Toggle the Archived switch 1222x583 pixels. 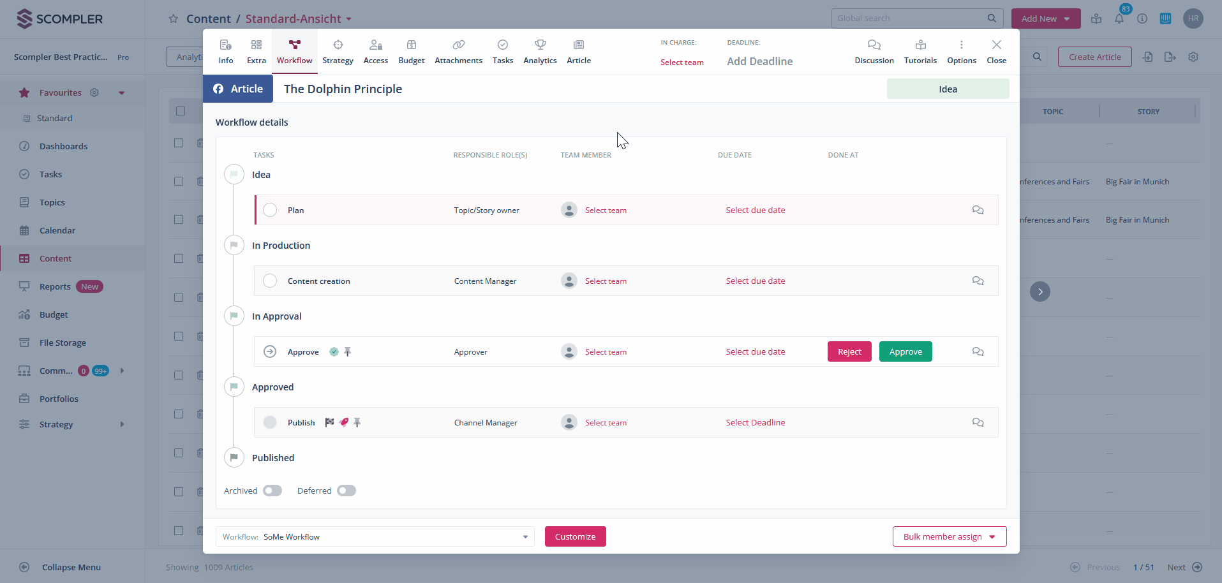coord(272,491)
